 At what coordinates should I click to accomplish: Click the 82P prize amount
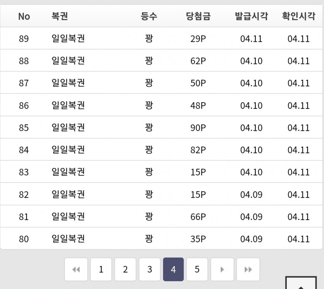pos(198,150)
